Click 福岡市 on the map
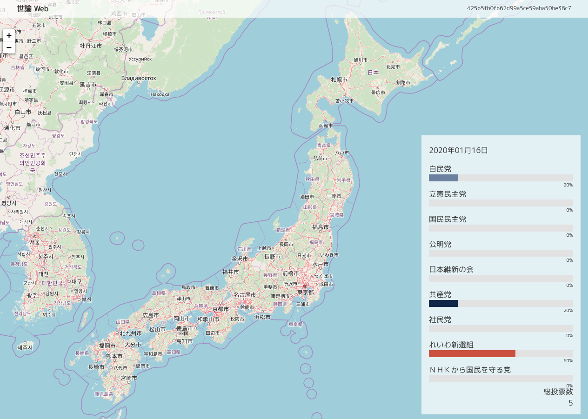The image size is (588, 419). [x=107, y=346]
